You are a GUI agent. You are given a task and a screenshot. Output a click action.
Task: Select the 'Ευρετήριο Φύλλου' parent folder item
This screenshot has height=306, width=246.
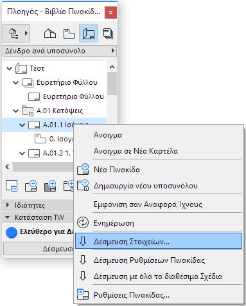pyautogui.click(x=67, y=82)
